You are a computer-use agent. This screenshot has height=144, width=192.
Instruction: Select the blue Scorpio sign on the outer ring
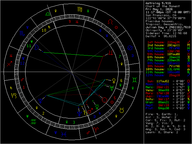pos(22,34)
